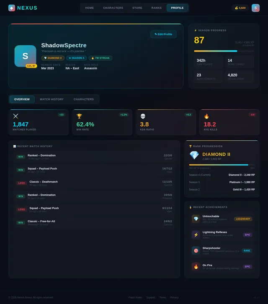
Task: Click the Lightning Reflexes bolt icon
Action: (196, 234)
